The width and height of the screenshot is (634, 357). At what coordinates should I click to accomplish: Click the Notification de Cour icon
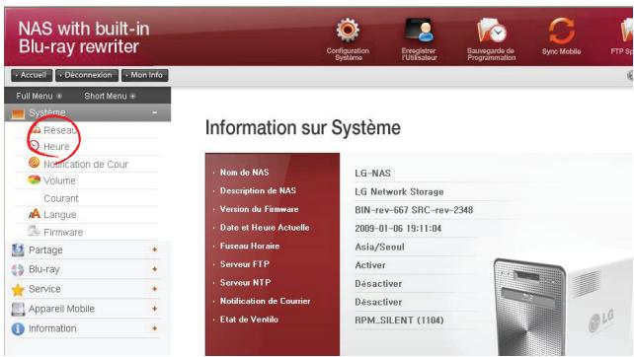tap(35, 163)
